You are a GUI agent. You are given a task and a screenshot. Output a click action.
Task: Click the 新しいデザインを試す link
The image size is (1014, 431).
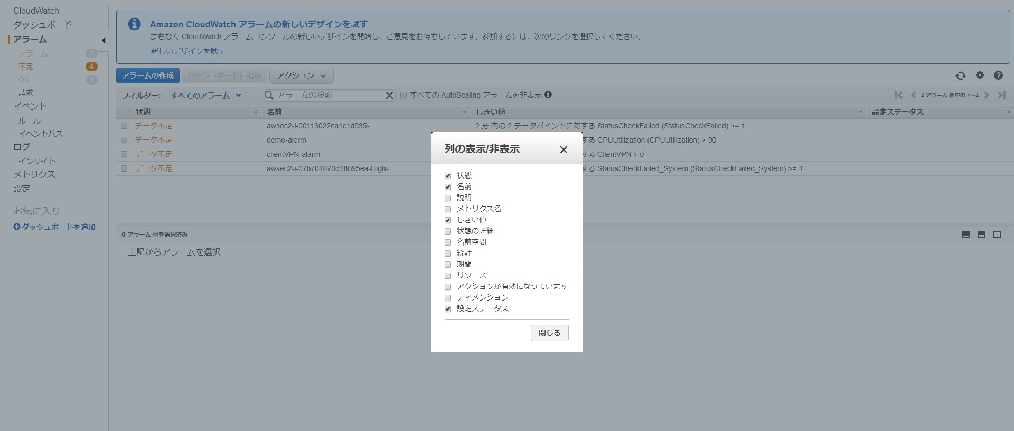(187, 51)
